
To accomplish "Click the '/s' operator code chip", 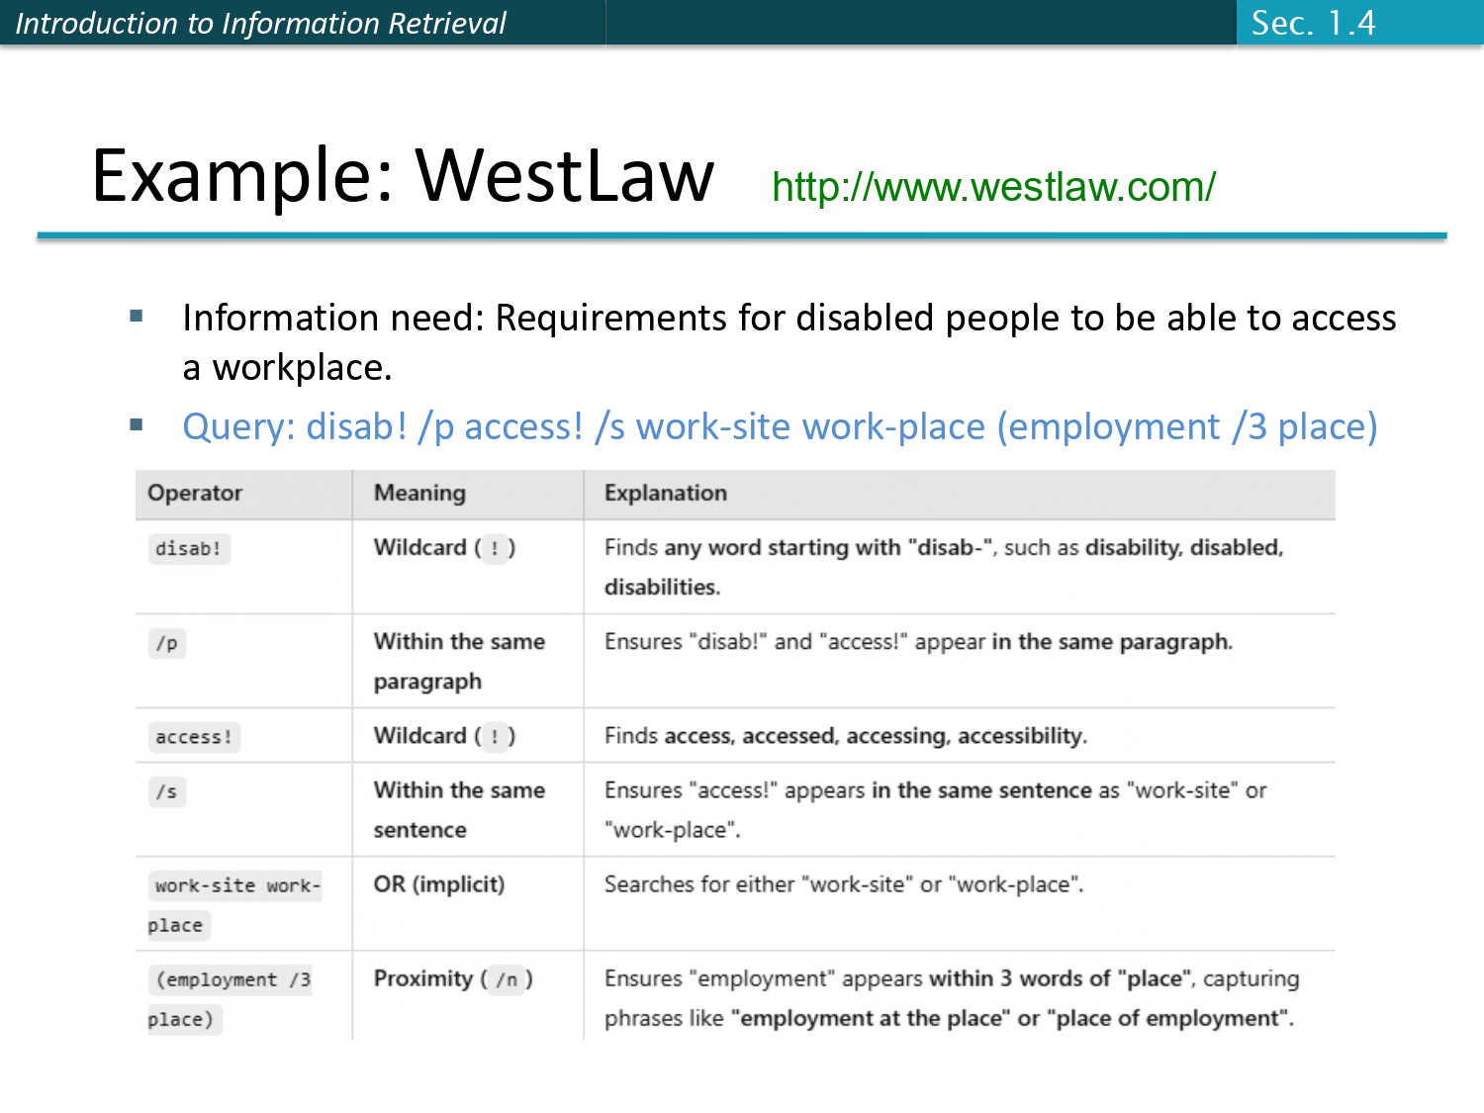I will pyautogui.click(x=167, y=791).
